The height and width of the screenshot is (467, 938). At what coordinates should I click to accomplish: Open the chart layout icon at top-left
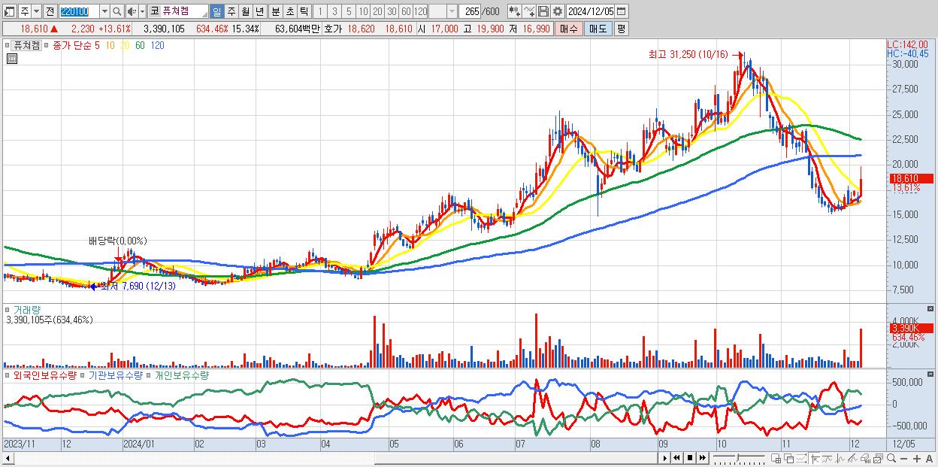10,12
